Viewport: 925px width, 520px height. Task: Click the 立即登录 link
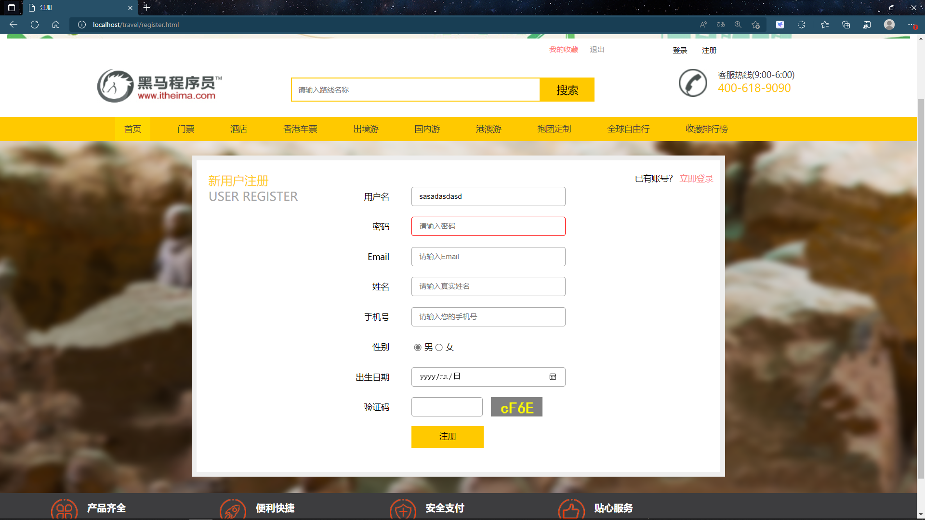(696, 179)
